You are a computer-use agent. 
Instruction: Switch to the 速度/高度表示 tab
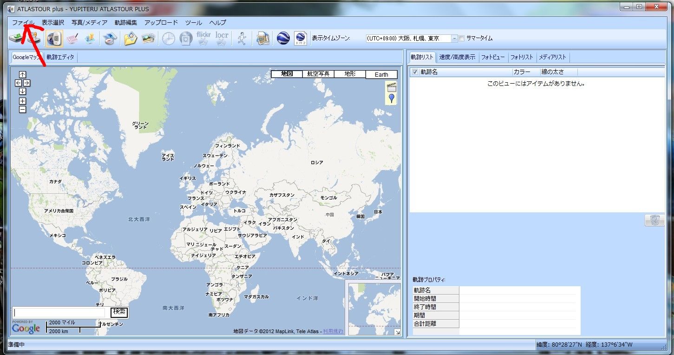pos(457,57)
